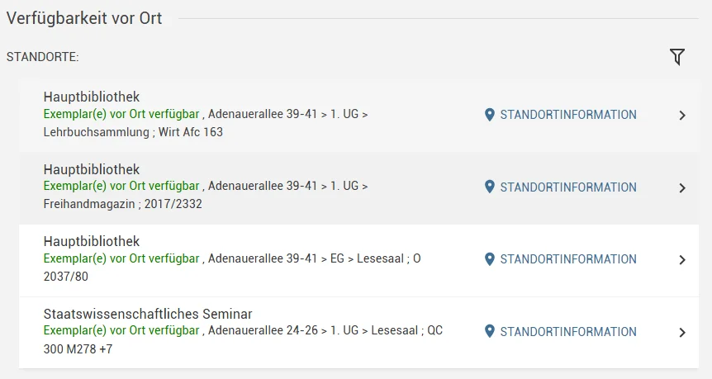Open STANDORTINFORMATION for Lesesaal O 2037/80
712x379 pixels.
pos(568,259)
